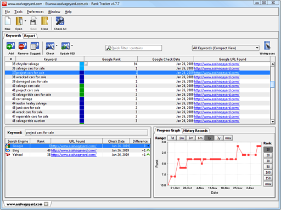
Task: Click the Check rankings icon
Action: [x=50, y=46]
